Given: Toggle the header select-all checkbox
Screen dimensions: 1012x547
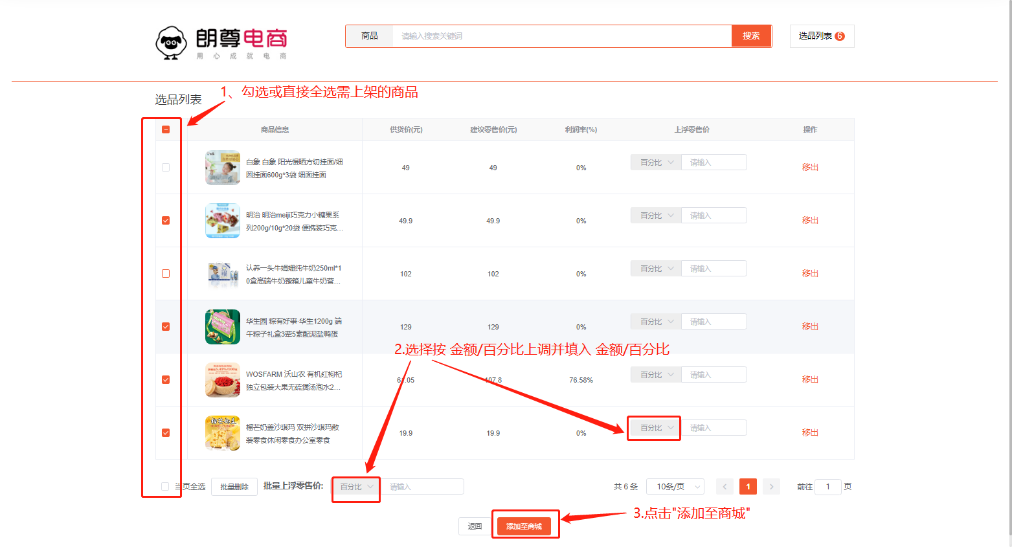Looking at the screenshot, I should [166, 129].
